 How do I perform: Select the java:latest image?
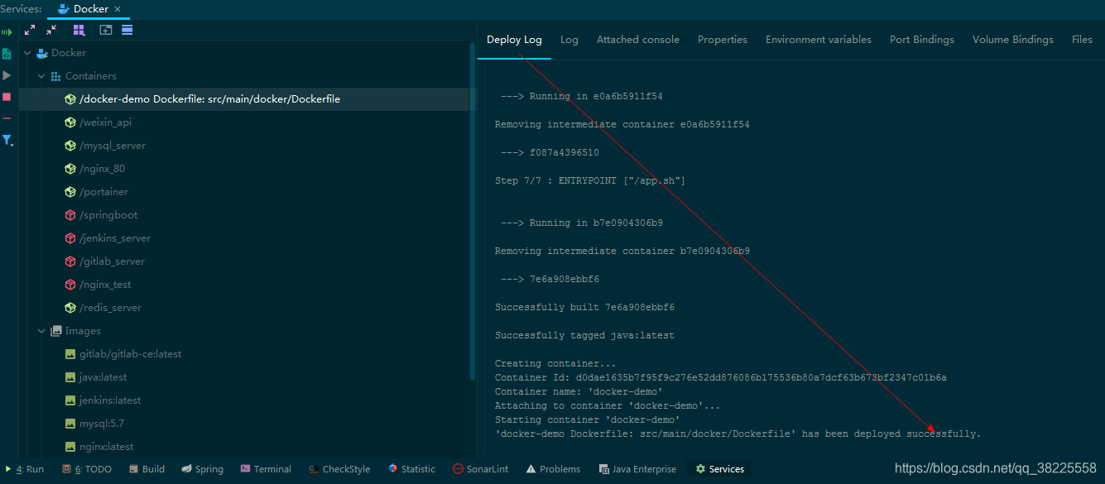103,377
